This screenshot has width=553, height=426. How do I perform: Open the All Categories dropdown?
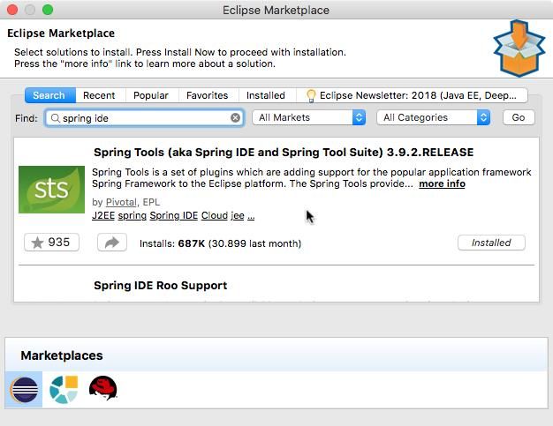pos(434,117)
